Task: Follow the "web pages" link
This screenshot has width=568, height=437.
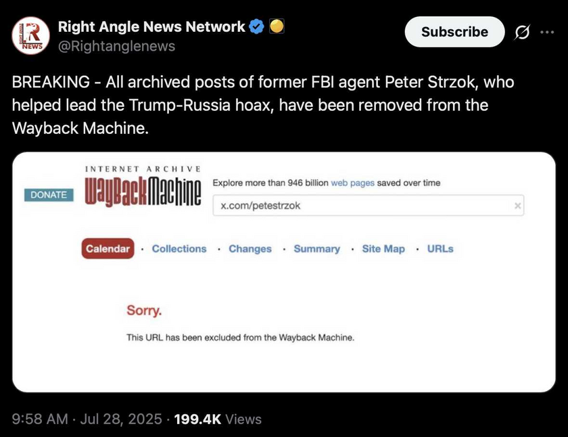Action: (352, 183)
